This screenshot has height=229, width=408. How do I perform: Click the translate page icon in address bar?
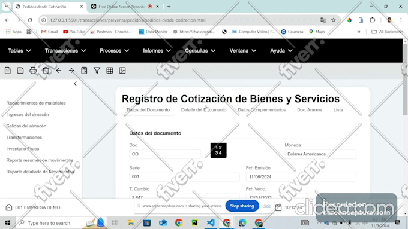[x=323, y=20]
